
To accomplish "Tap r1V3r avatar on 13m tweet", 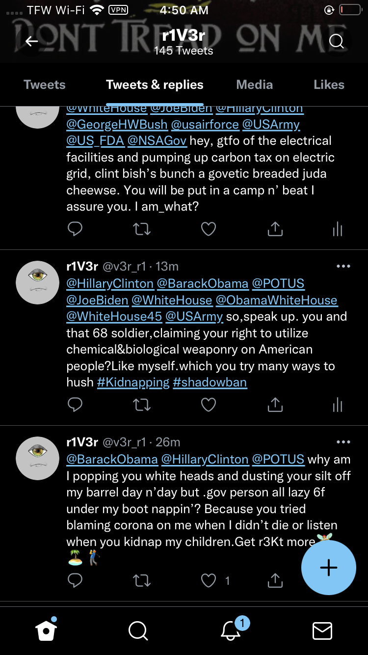I will [x=38, y=283].
